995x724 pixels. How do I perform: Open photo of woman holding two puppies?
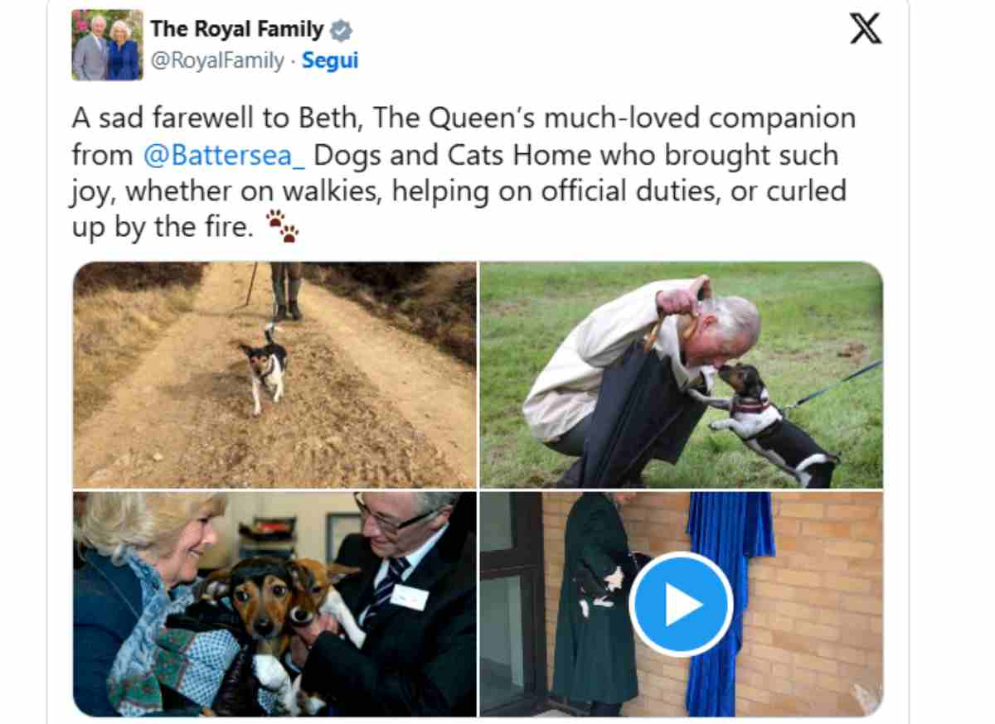pyautogui.click(x=274, y=604)
